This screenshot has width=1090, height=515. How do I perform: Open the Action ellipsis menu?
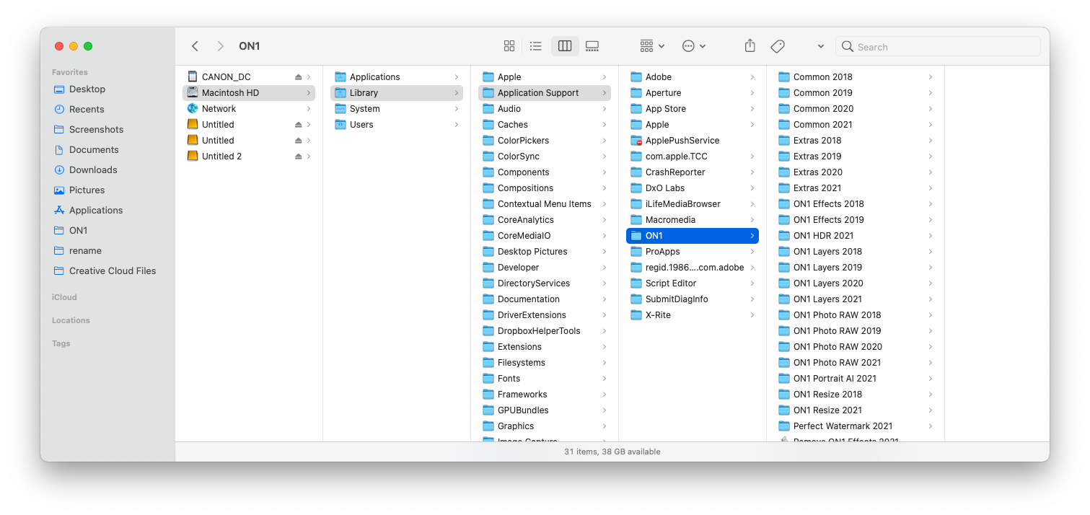pyautogui.click(x=694, y=46)
